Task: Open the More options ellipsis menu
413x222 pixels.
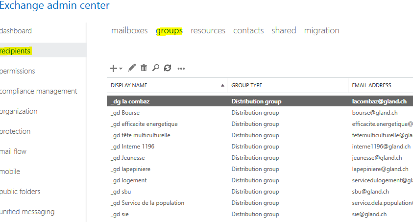Action: pyautogui.click(x=181, y=69)
